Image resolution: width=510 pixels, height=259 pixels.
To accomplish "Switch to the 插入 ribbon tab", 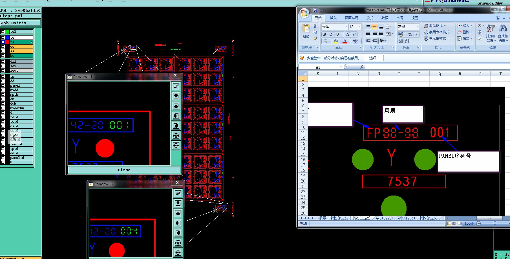I will pos(333,18).
